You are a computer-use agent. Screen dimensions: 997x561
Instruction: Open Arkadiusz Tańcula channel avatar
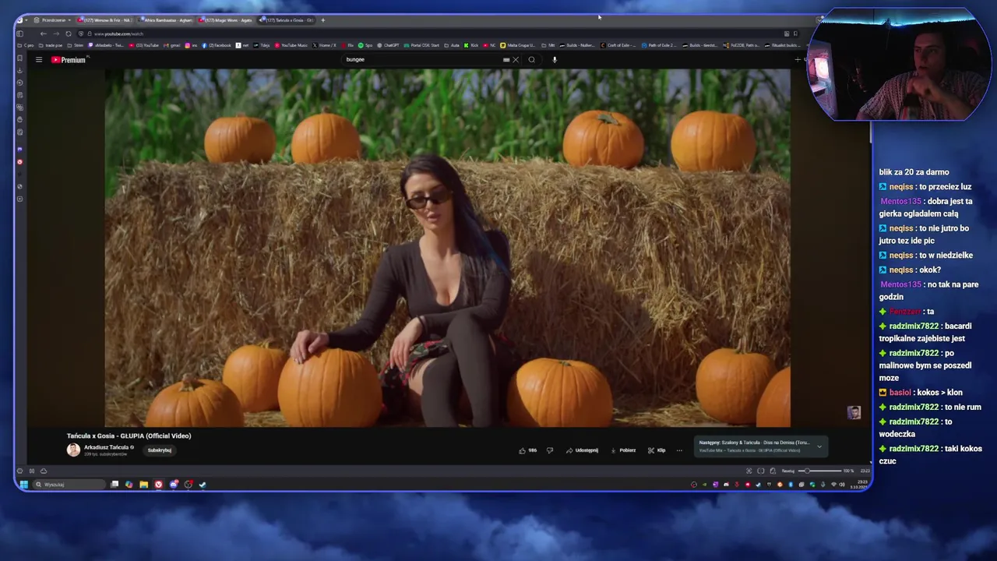point(73,450)
